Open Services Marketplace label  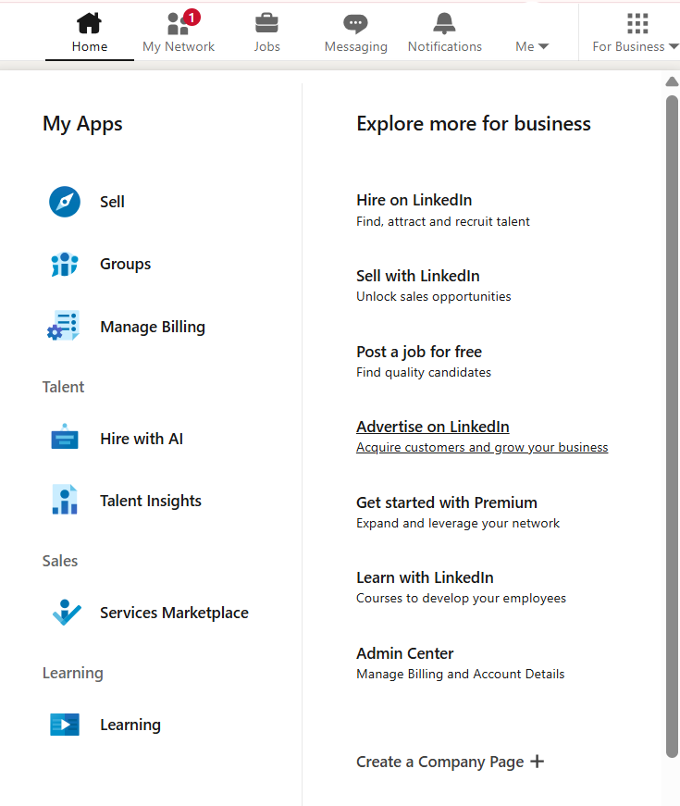(174, 613)
